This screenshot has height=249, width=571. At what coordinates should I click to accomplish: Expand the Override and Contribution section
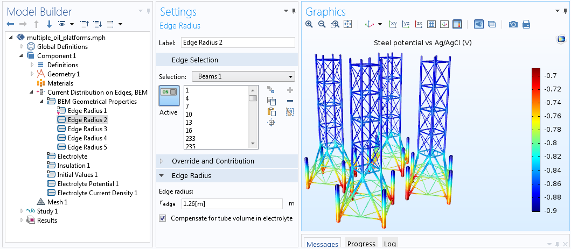(213, 161)
